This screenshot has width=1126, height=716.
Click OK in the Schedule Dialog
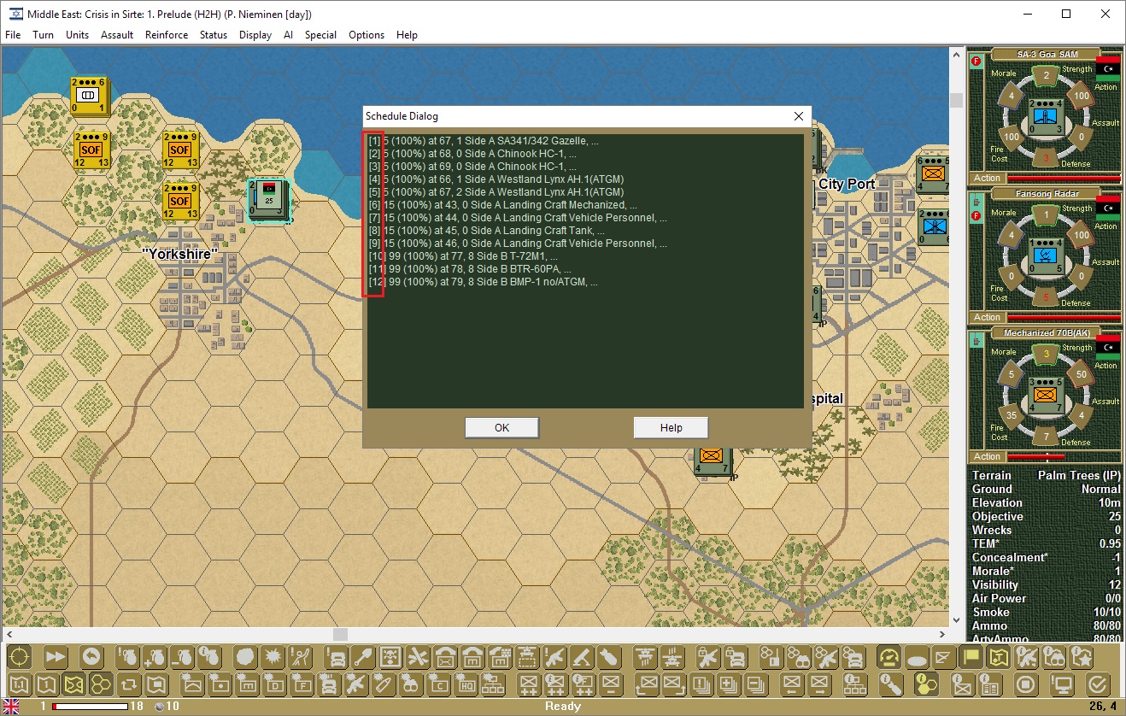click(501, 428)
